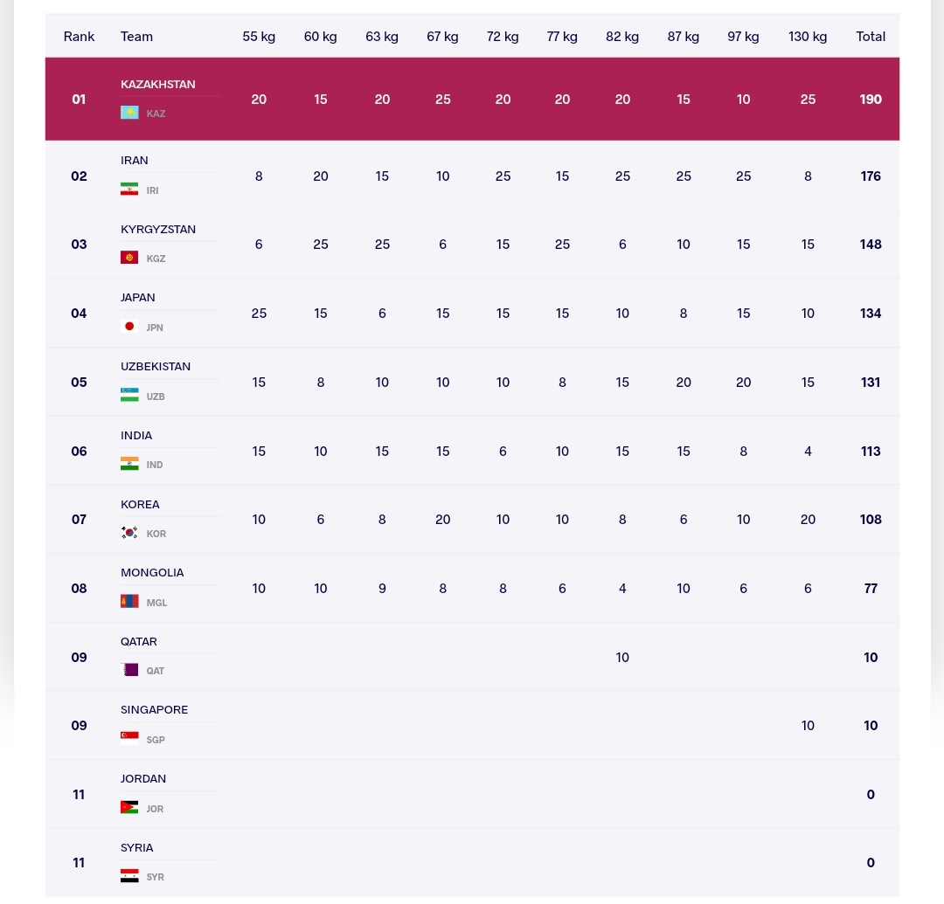
Task: Click the Japan flag icon
Action: 129,327
